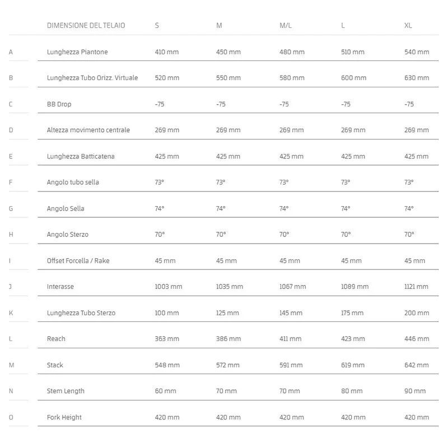
Task: Select Lunghezza Tubo Sterzo value 200 mm
Action: [x=417, y=313]
